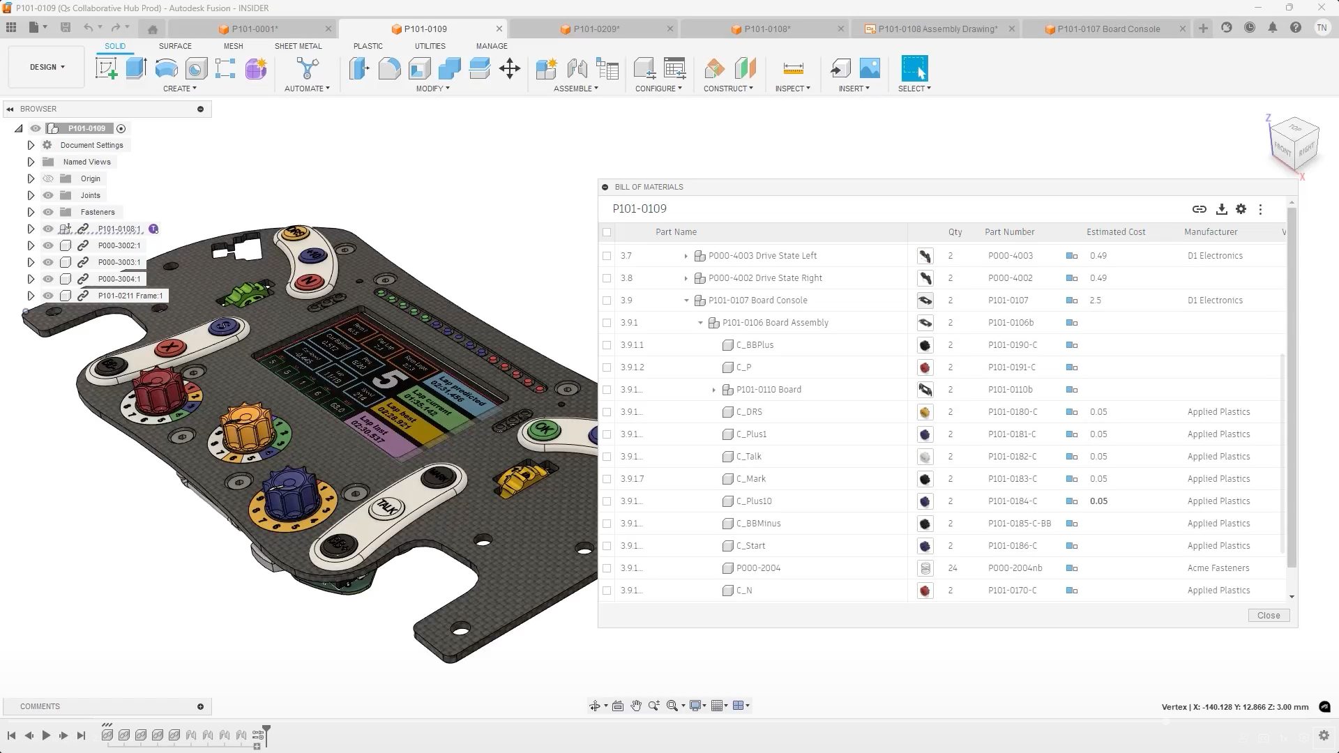The height and width of the screenshot is (753, 1339).
Task: Click the BOM link icon
Action: pyautogui.click(x=1199, y=209)
